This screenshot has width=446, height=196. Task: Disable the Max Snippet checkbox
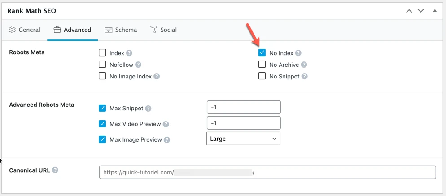point(102,109)
